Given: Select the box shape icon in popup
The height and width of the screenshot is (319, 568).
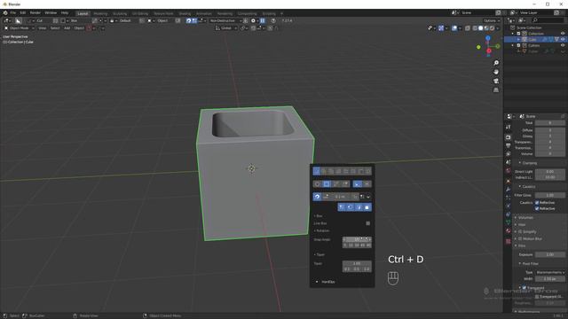Looking at the screenshot, I should (x=327, y=184).
